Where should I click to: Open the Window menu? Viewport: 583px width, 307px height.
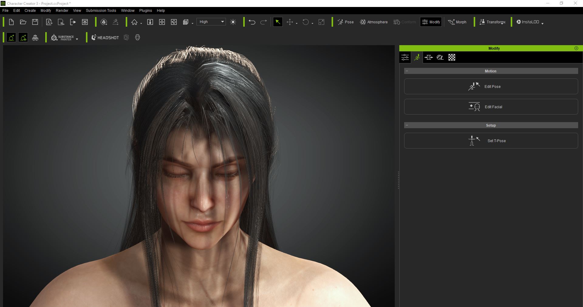pyautogui.click(x=128, y=10)
